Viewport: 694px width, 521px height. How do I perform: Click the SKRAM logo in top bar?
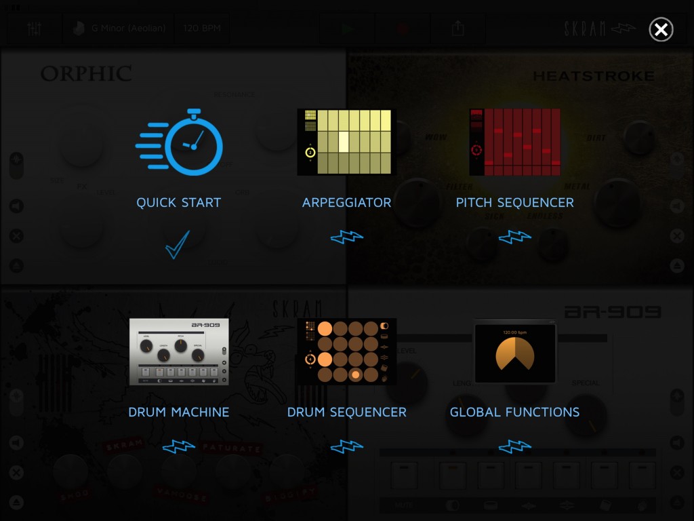pyautogui.click(x=599, y=28)
